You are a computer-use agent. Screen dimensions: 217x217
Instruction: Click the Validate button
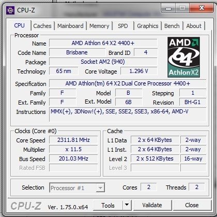click(152, 205)
